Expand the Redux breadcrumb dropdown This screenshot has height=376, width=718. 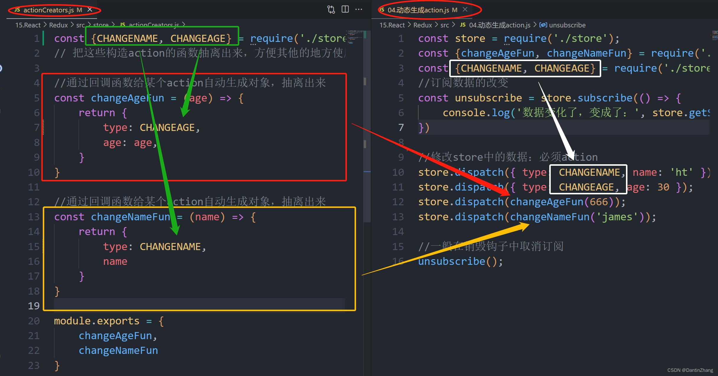click(58, 25)
